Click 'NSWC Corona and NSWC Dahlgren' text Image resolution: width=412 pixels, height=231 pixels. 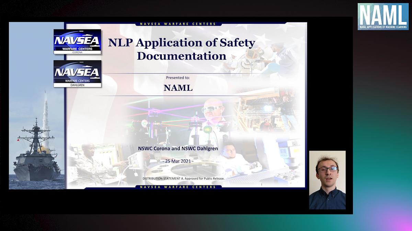click(x=178, y=149)
